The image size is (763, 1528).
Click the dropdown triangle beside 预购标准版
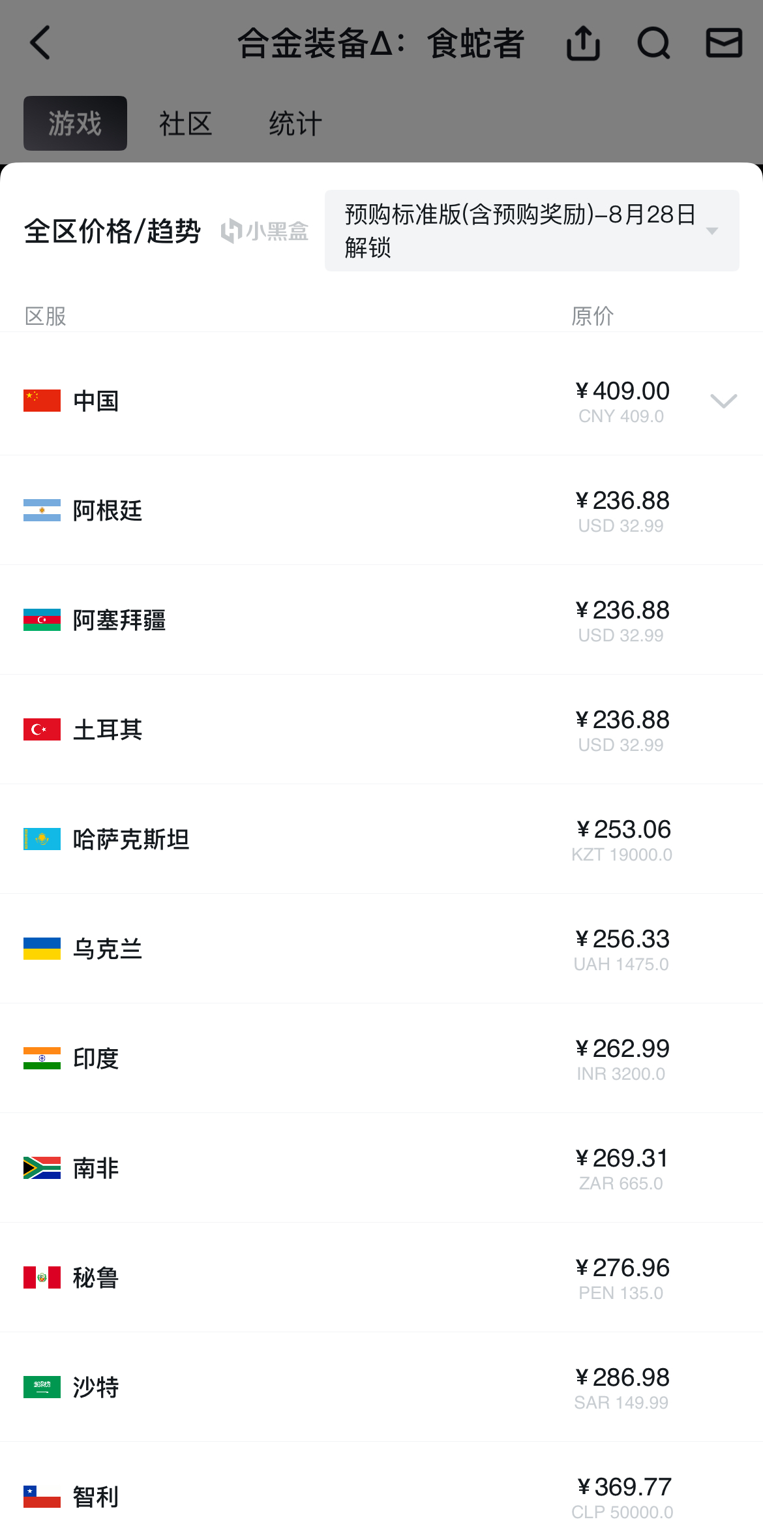712,231
